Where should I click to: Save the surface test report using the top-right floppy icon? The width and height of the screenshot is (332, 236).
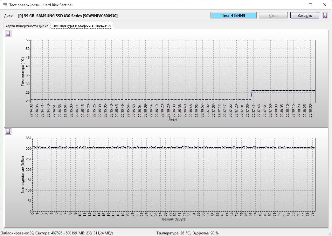[325, 15]
